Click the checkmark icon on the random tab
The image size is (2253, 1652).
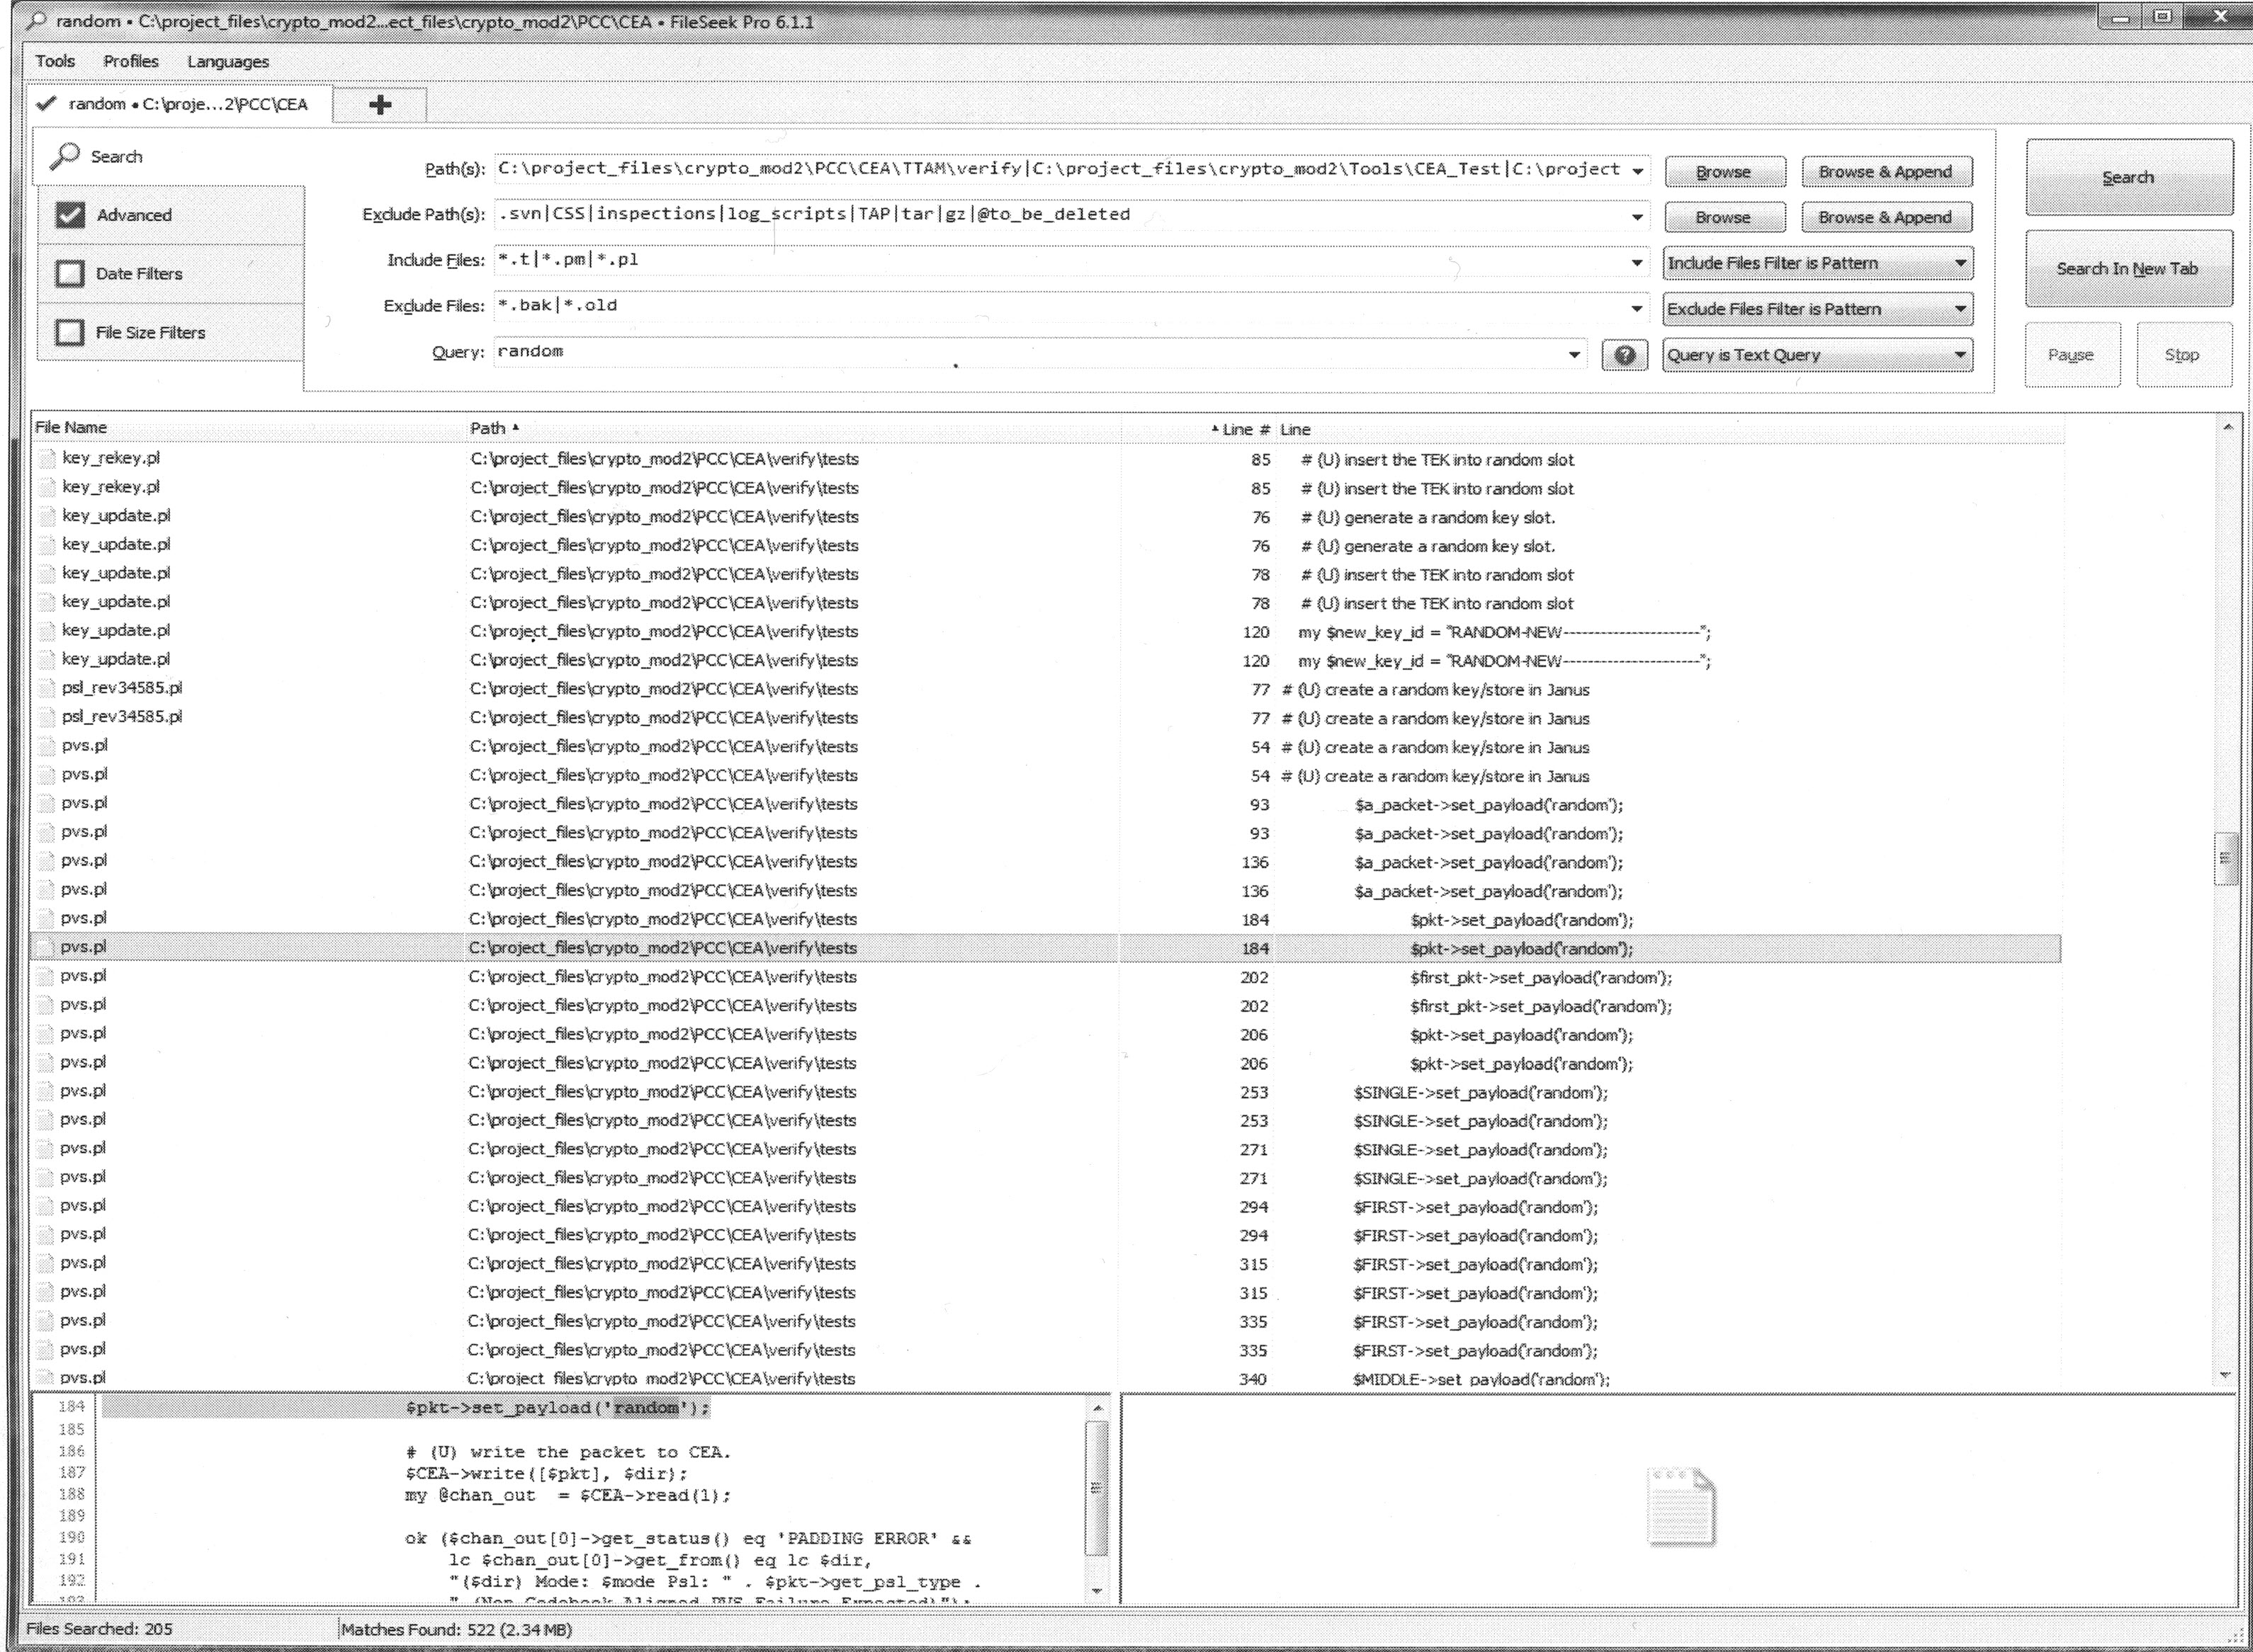pos(46,104)
